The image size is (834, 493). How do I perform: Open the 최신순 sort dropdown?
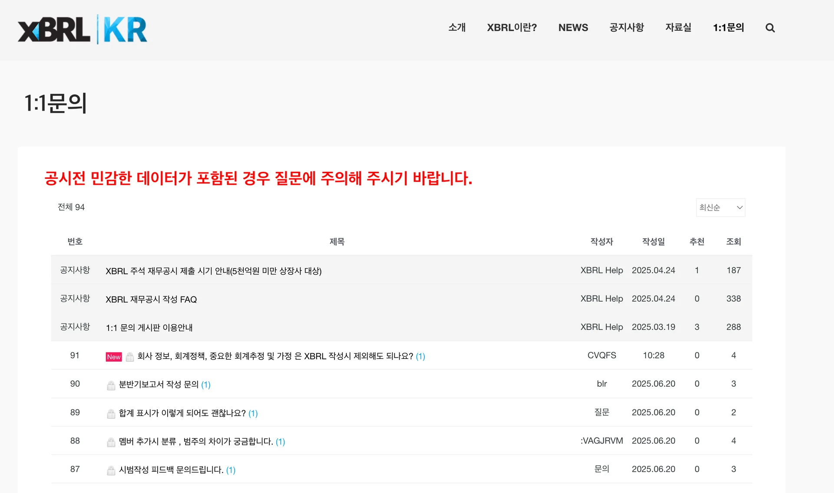[720, 207]
